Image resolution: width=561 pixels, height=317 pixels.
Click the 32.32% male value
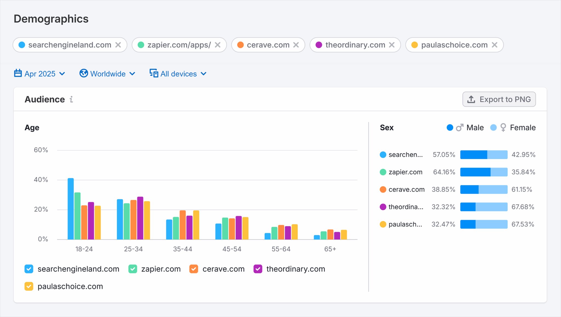point(443,207)
